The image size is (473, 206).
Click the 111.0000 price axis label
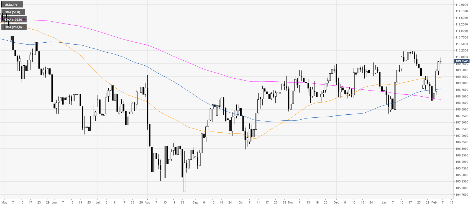click(462, 31)
